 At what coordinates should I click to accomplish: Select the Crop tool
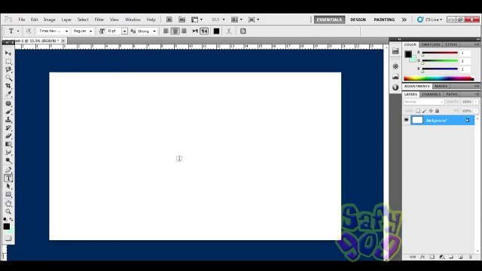coord(8,86)
